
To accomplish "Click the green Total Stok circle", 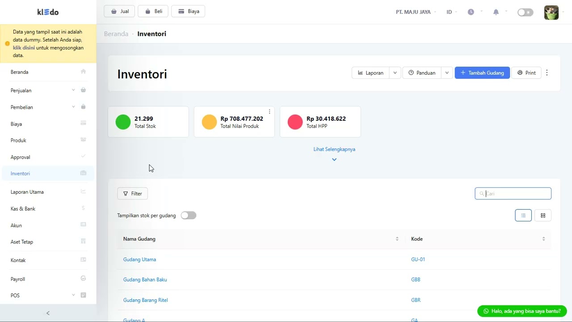I will (123, 122).
